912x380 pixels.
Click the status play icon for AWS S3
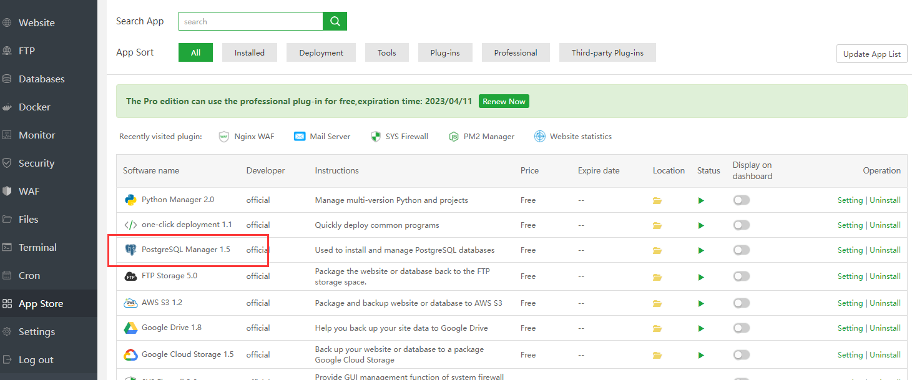coord(701,304)
